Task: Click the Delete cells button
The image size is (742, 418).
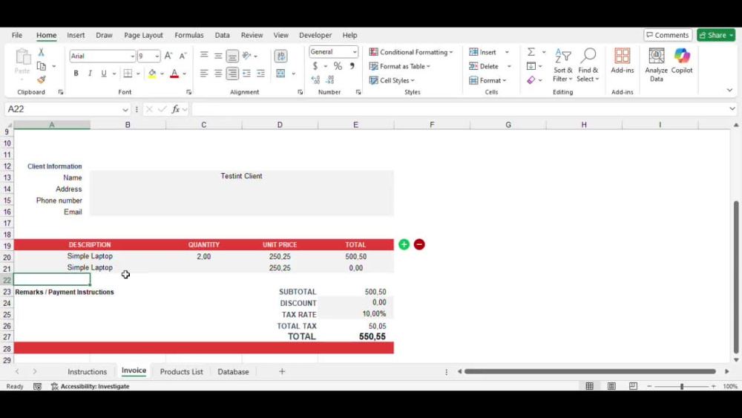Action: click(485, 66)
